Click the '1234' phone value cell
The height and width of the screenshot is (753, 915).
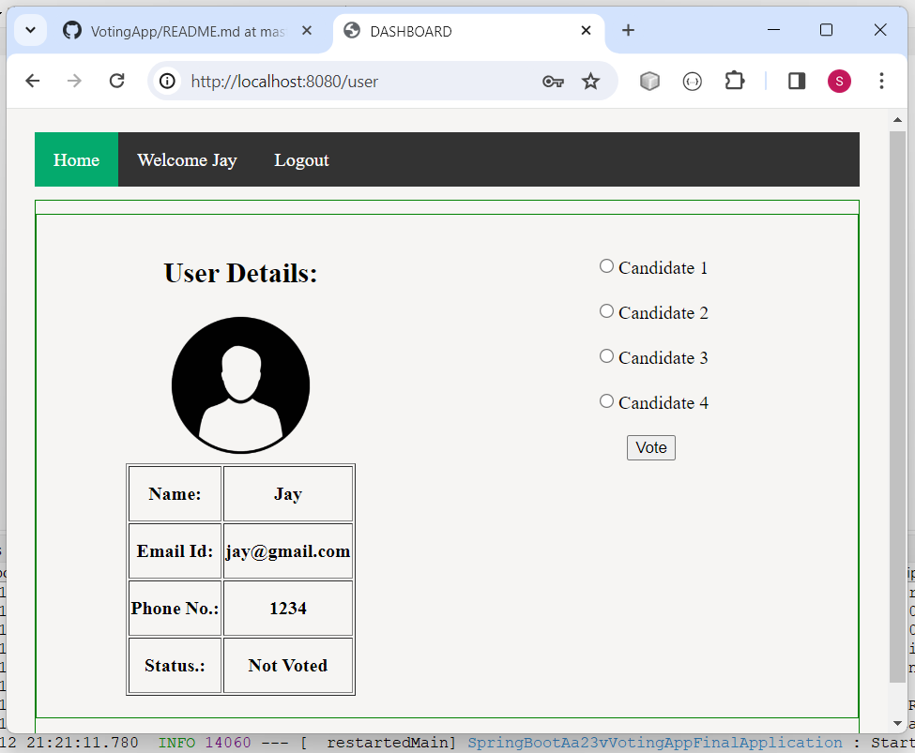[288, 608]
